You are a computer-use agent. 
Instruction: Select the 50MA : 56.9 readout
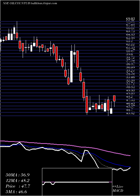pyautogui.click(x=17, y=175)
